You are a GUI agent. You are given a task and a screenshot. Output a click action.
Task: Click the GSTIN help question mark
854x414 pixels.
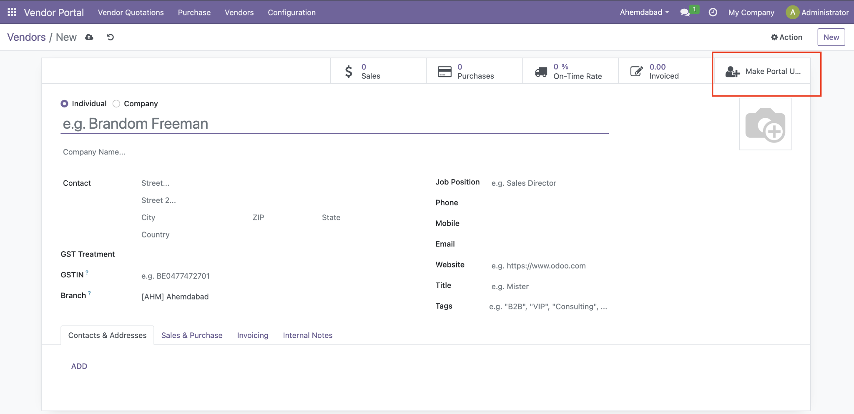[x=87, y=272]
